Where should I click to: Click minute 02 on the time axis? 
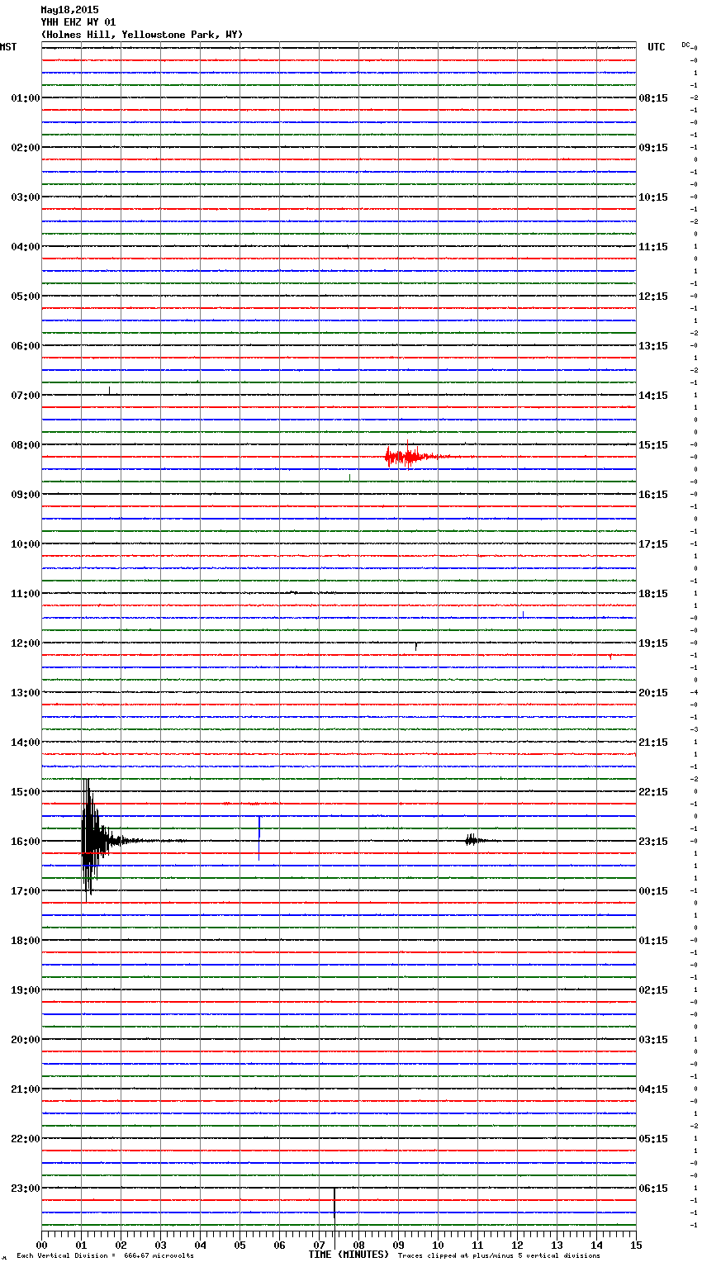coord(121,1245)
